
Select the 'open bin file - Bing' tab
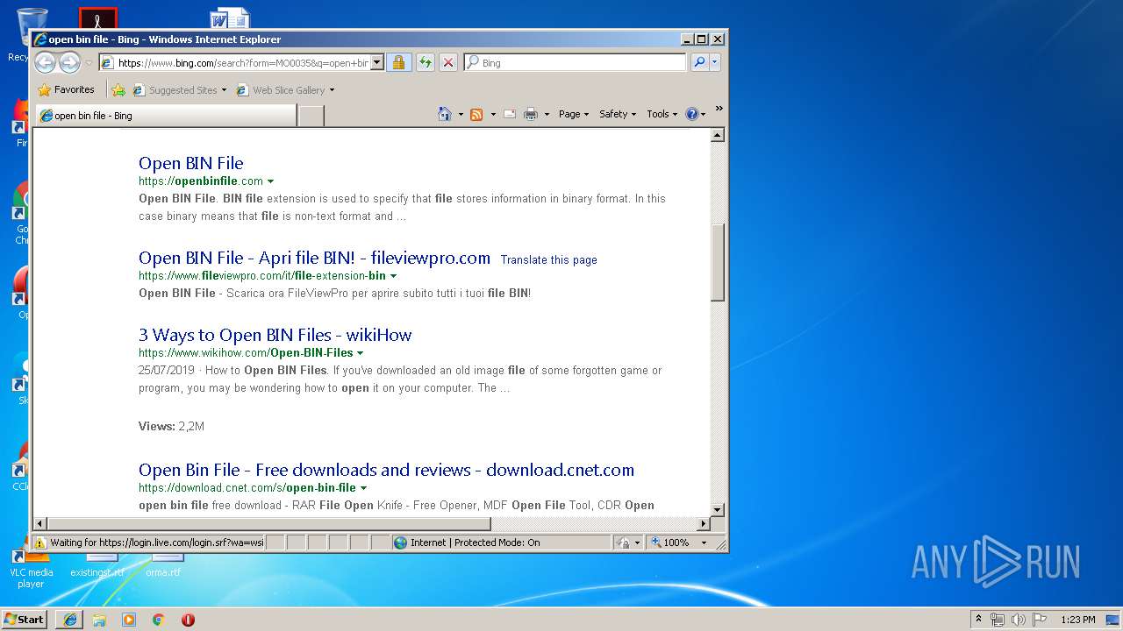167,115
